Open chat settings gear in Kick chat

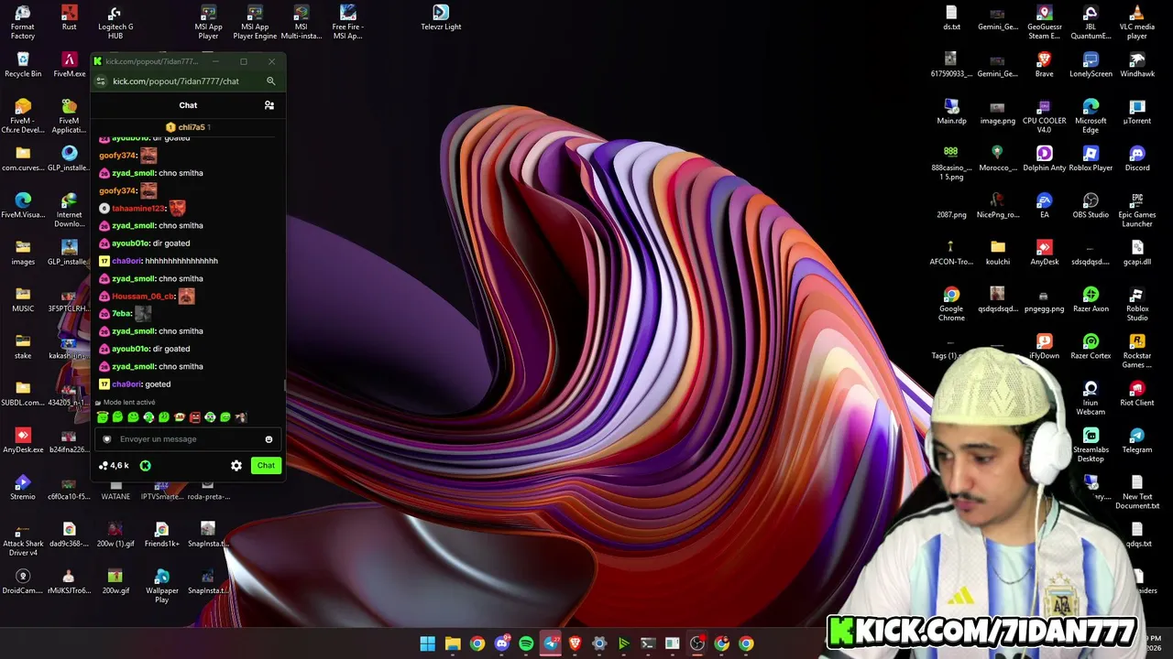coord(236,466)
